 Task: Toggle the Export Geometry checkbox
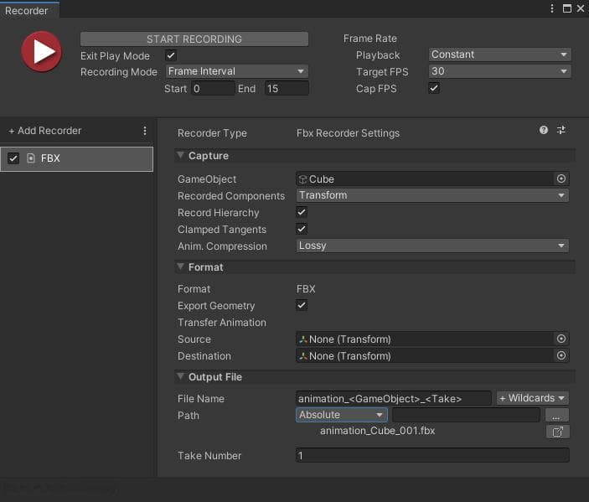[x=302, y=305]
